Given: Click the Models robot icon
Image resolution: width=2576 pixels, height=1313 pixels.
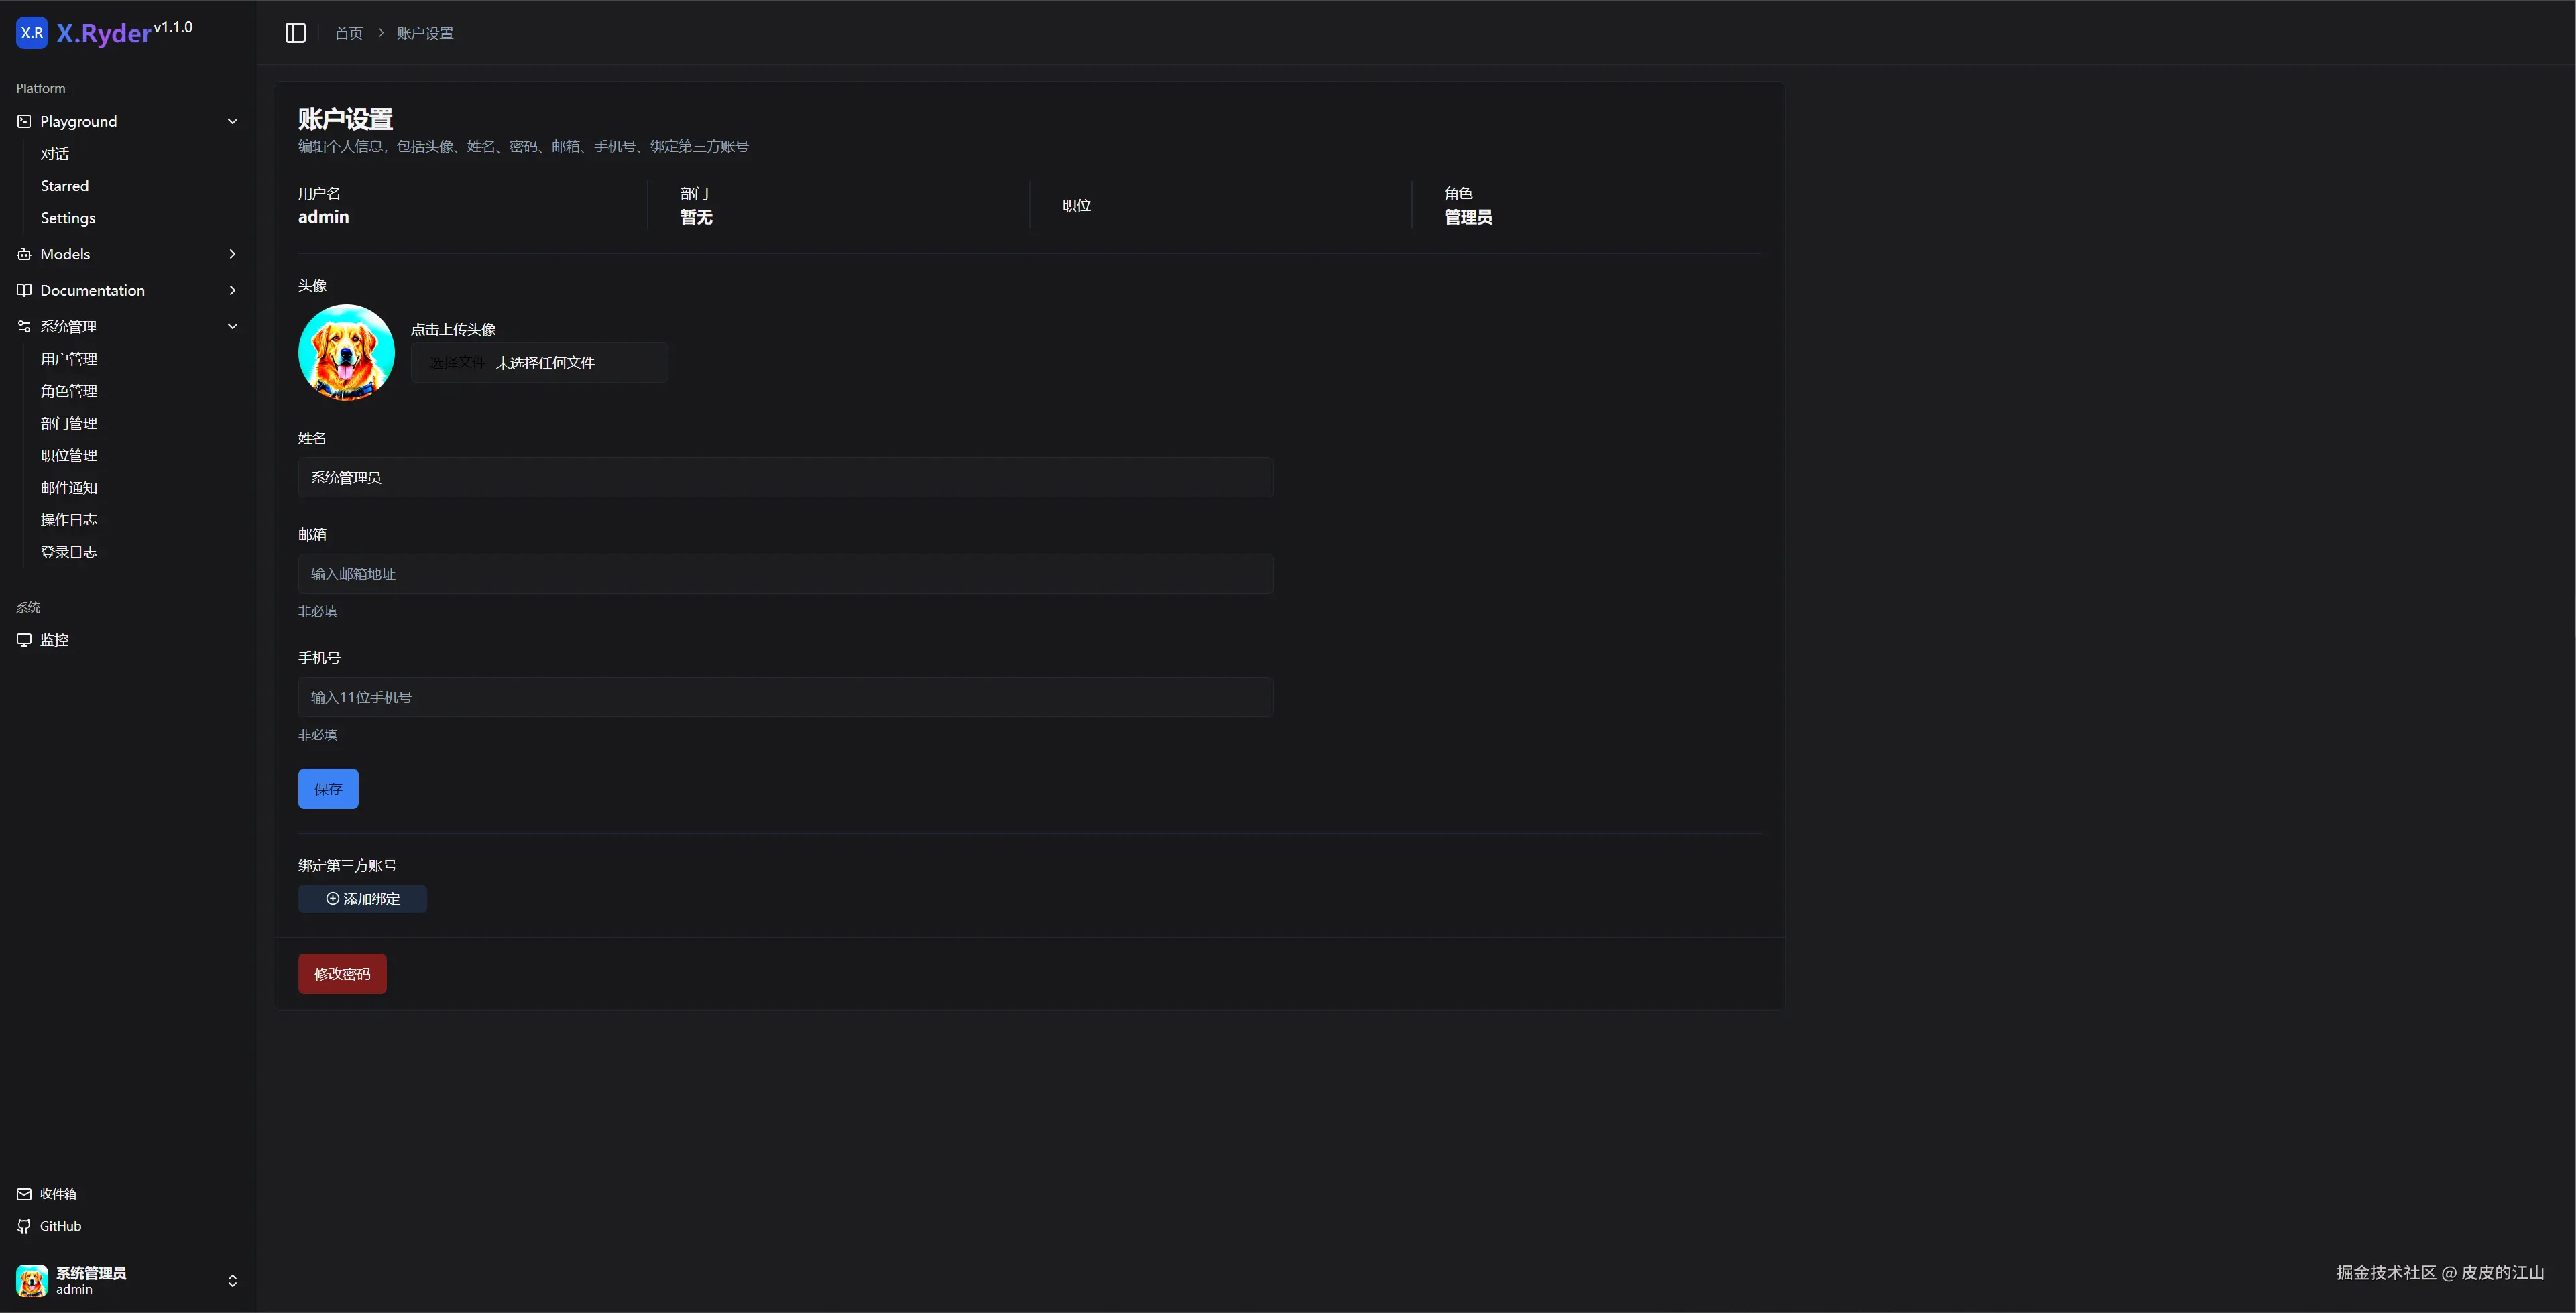Looking at the screenshot, I should point(24,254).
